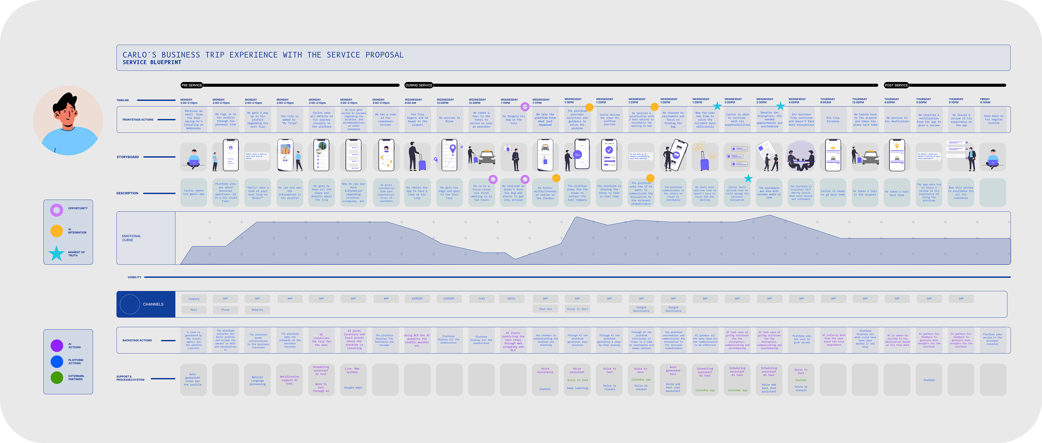Click the 'WEDNESDAY 8:00 AM' timeline entry
1042x443 pixels.
coord(413,101)
